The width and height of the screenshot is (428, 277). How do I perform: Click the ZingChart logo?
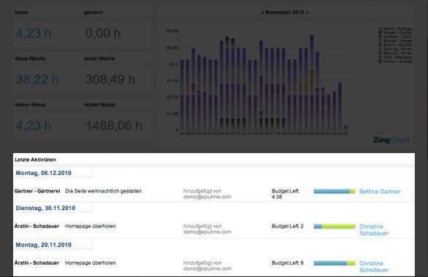coord(391,139)
